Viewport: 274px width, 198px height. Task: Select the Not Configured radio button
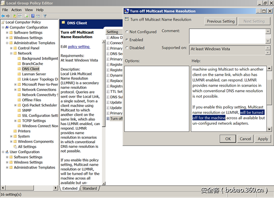[127, 32]
